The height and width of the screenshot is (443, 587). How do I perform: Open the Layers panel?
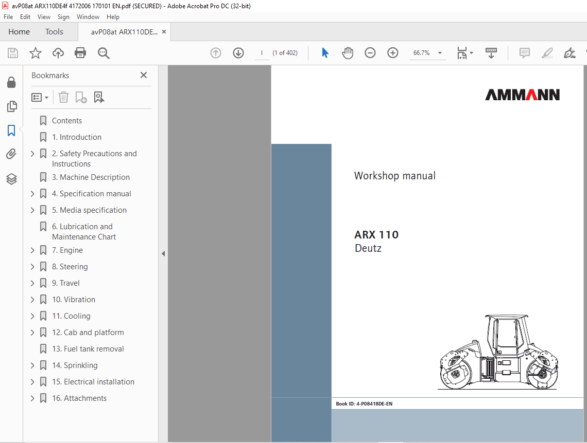11,179
